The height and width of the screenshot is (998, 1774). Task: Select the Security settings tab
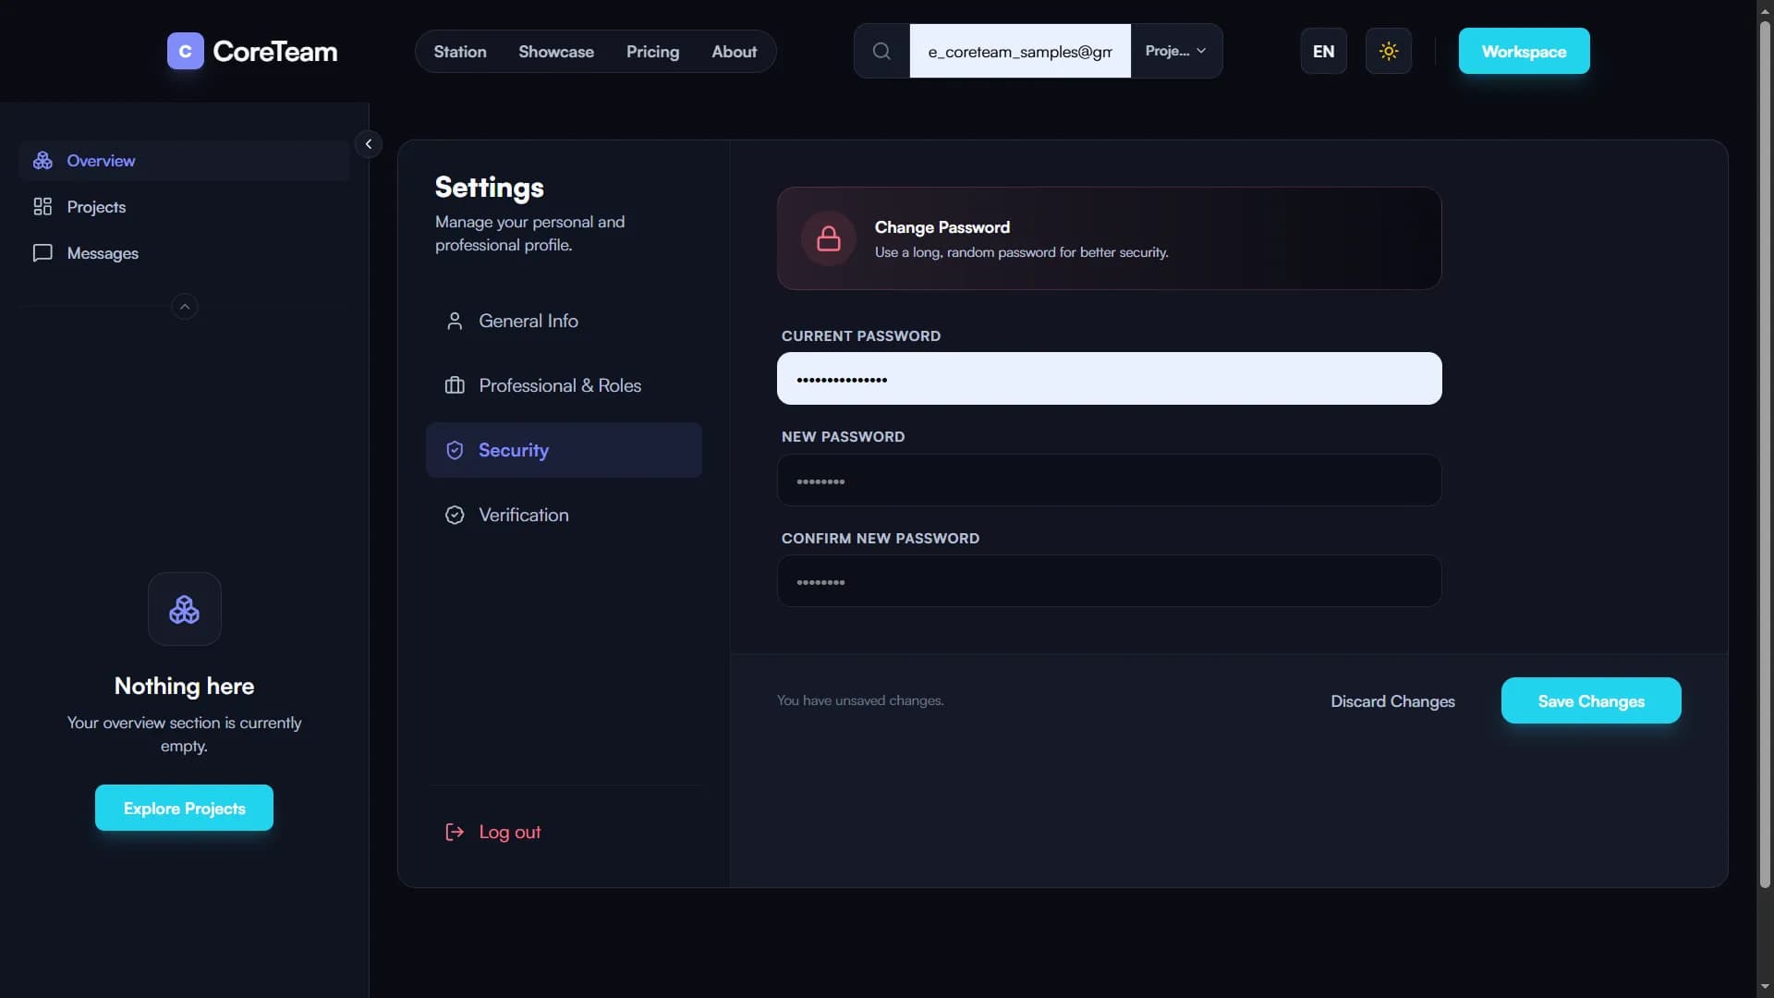point(564,450)
